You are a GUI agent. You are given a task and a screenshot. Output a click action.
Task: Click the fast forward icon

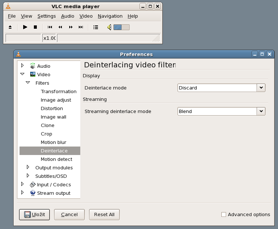tap(71, 27)
